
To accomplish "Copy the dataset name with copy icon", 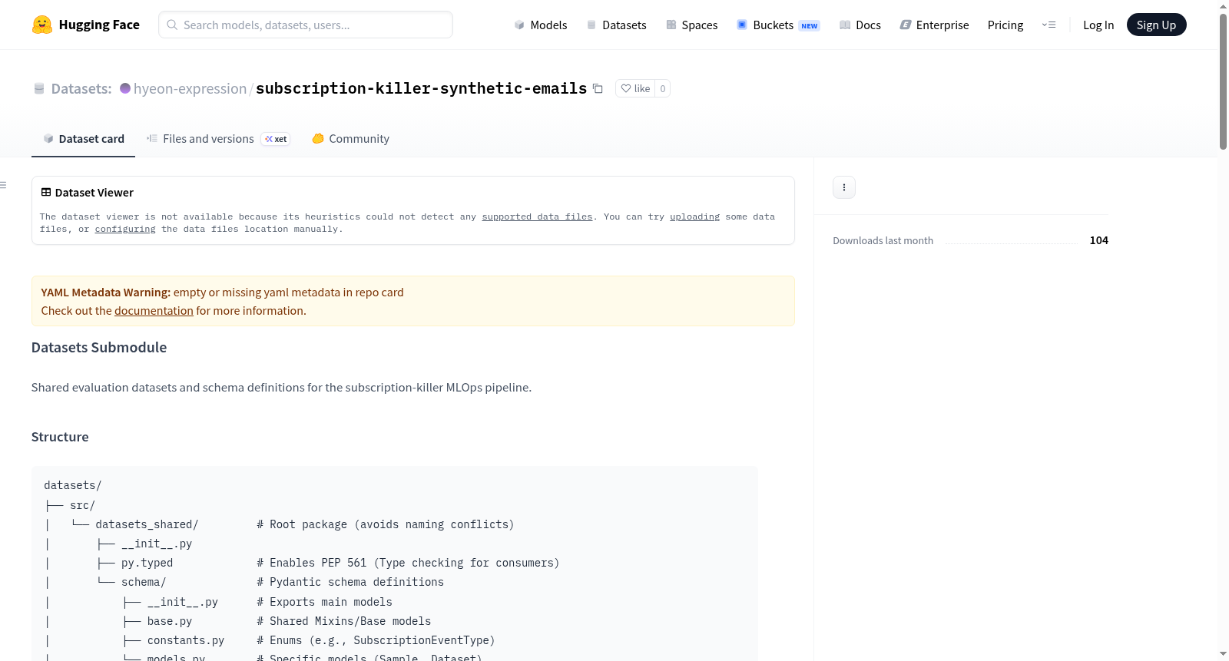I will click(x=598, y=88).
